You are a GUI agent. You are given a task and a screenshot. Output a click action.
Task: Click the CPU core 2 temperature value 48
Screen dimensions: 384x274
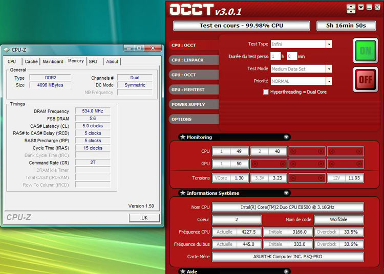(277, 151)
